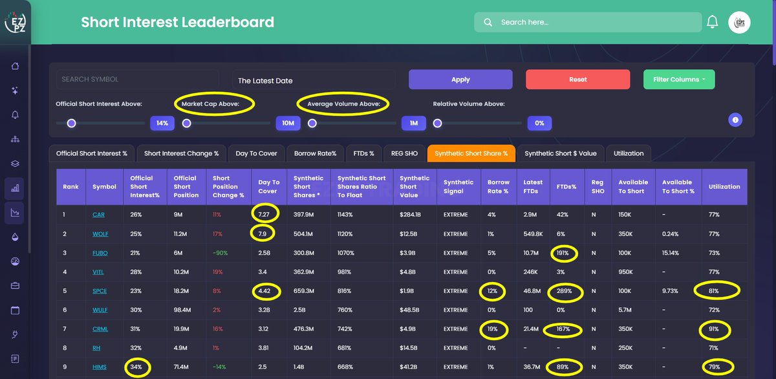Click the droplet sidebar icon

pyautogui.click(x=15, y=237)
